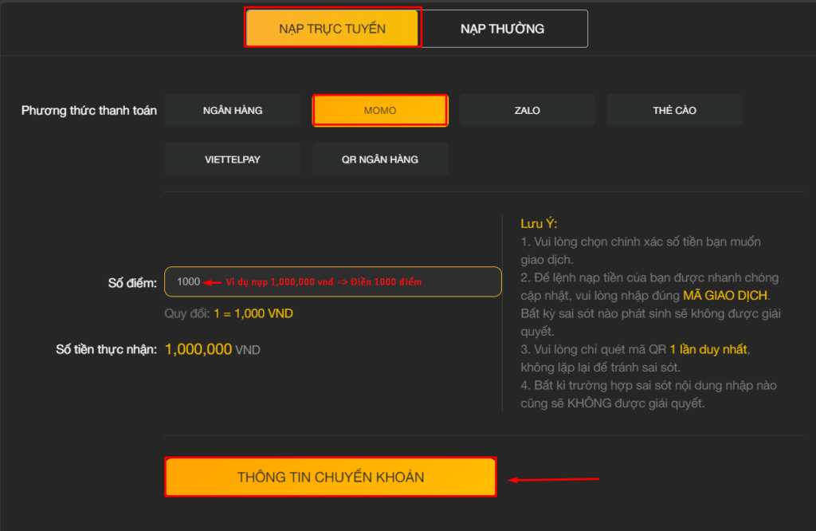Click the red arrow beside transfer button
Screen dimensions: 816x531
(x=554, y=479)
